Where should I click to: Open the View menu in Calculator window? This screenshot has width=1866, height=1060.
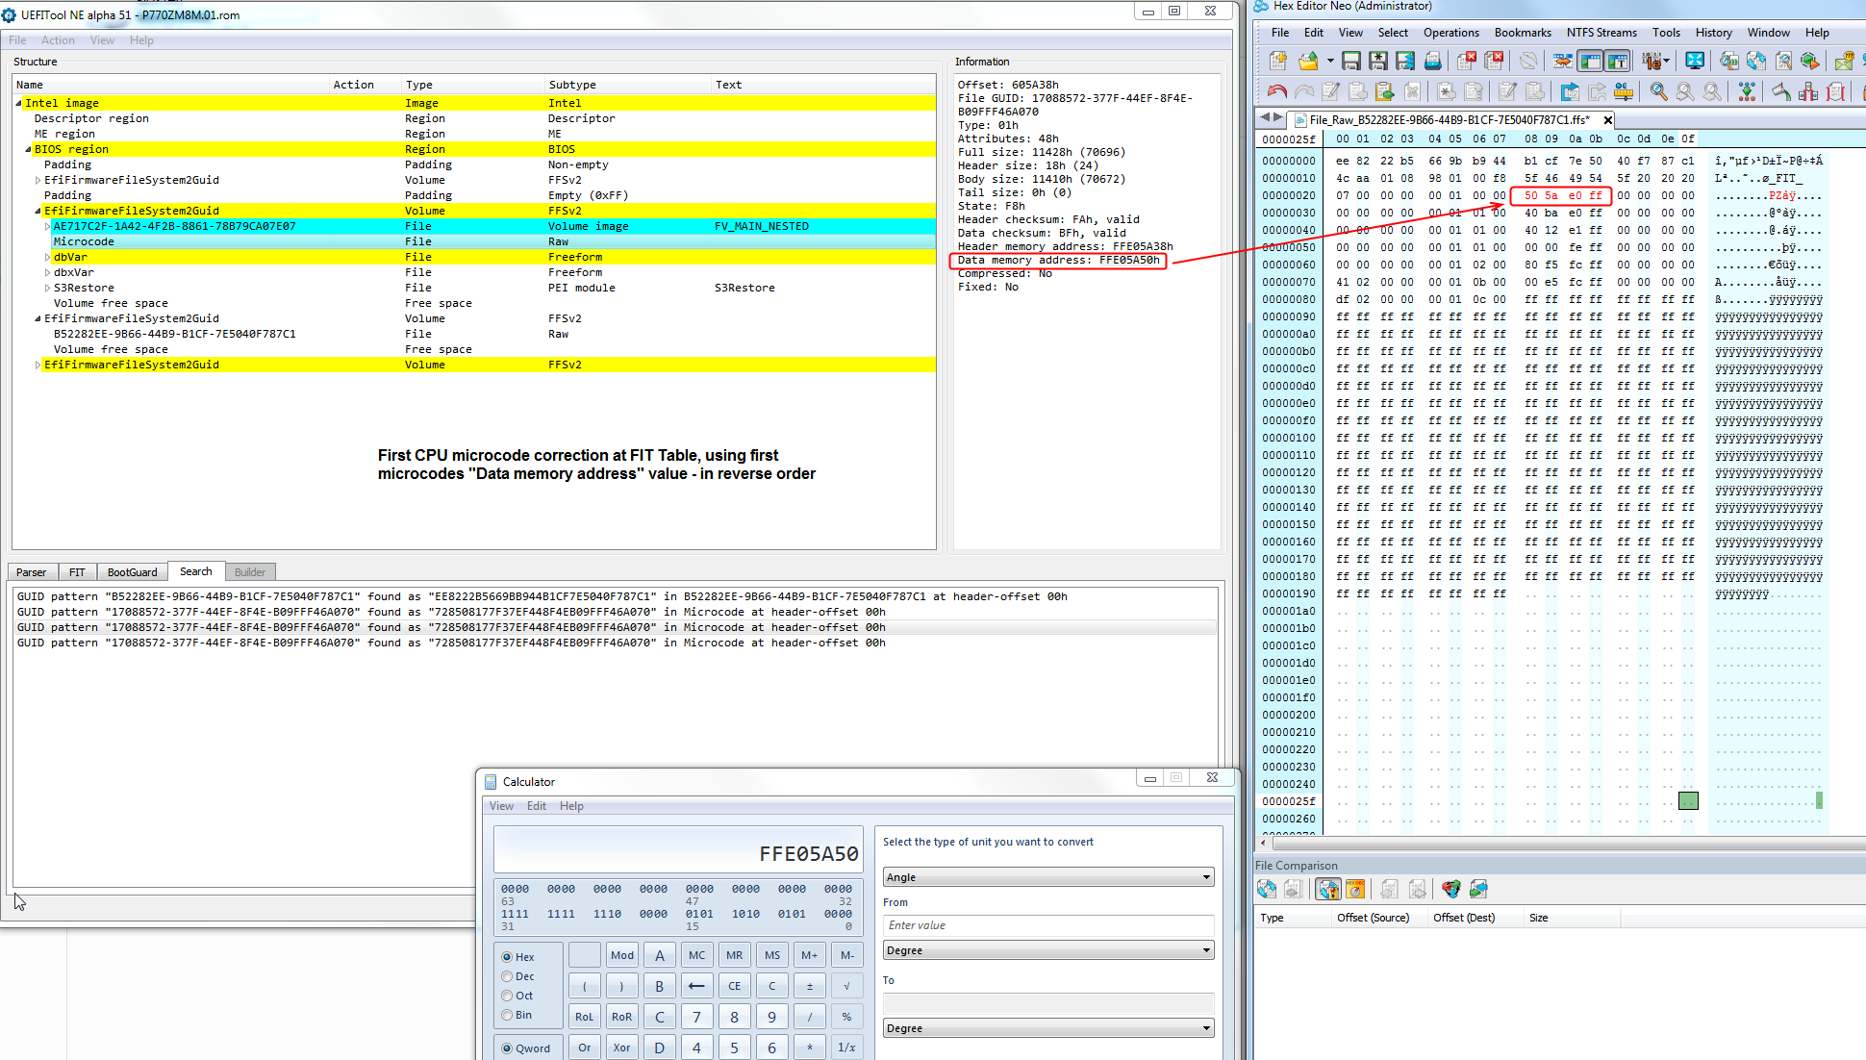501,806
